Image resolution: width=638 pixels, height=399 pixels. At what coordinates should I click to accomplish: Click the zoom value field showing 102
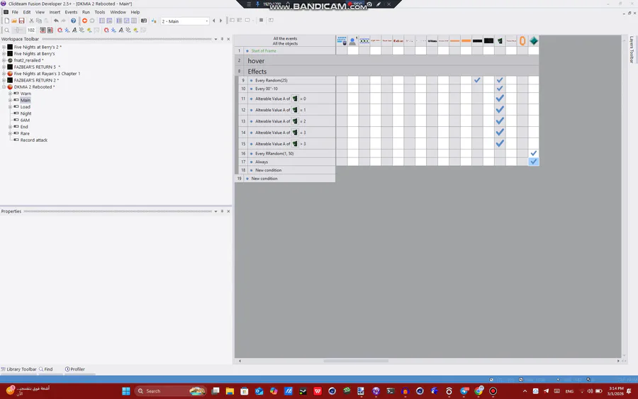pyautogui.click(x=31, y=30)
